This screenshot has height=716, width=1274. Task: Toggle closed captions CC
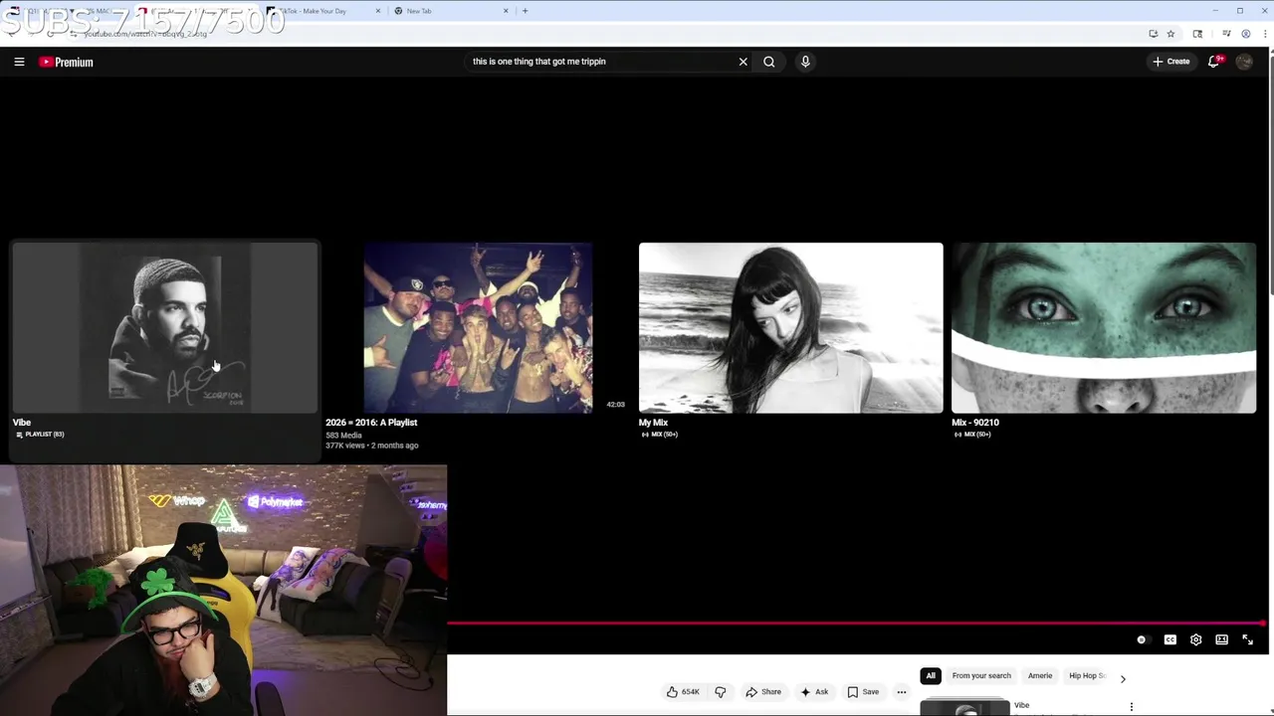1170,640
